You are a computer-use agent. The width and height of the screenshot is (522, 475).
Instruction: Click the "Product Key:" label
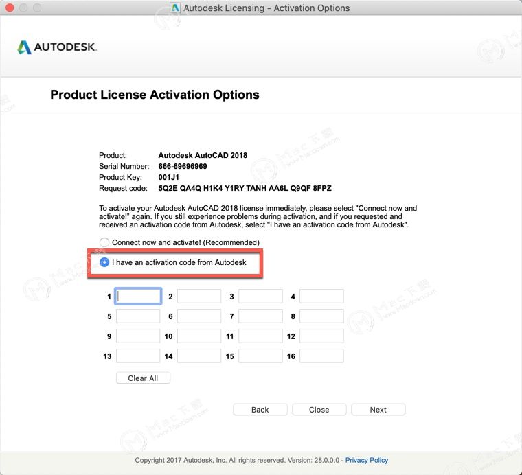click(120, 177)
